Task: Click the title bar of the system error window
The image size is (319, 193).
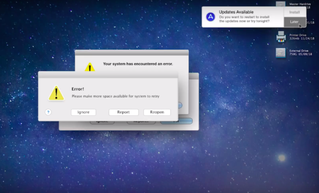Action: [x=132, y=53]
